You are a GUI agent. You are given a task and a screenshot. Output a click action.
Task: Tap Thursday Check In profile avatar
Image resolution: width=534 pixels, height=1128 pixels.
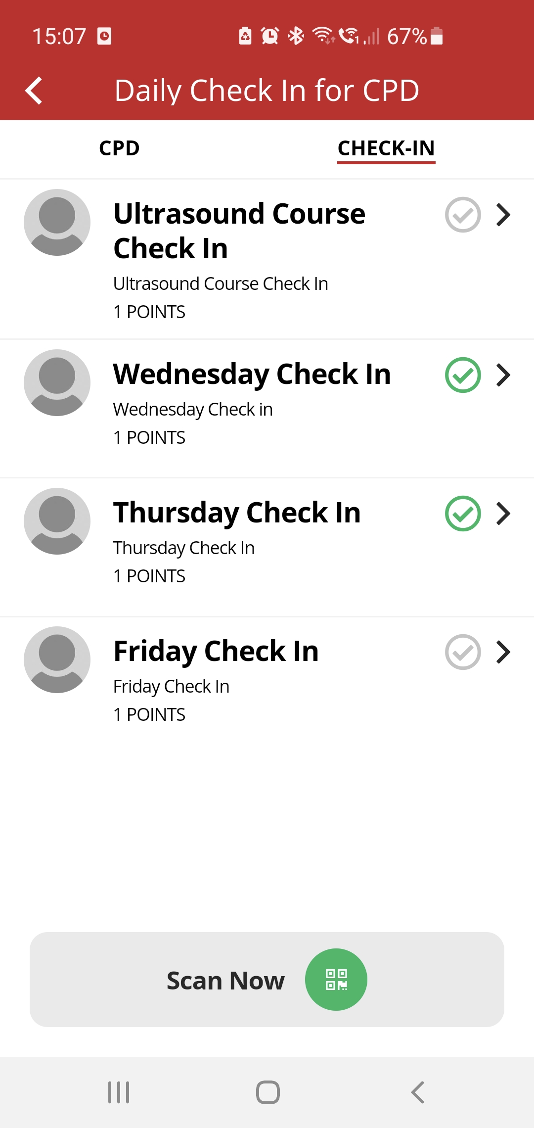57,521
